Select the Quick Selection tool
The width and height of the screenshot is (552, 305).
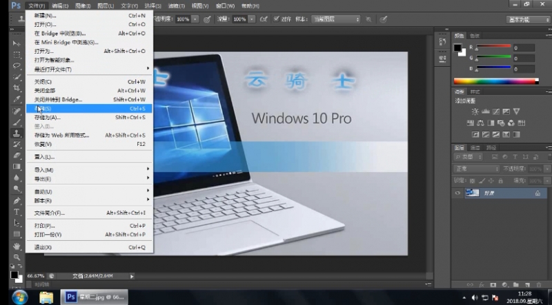coord(17,77)
